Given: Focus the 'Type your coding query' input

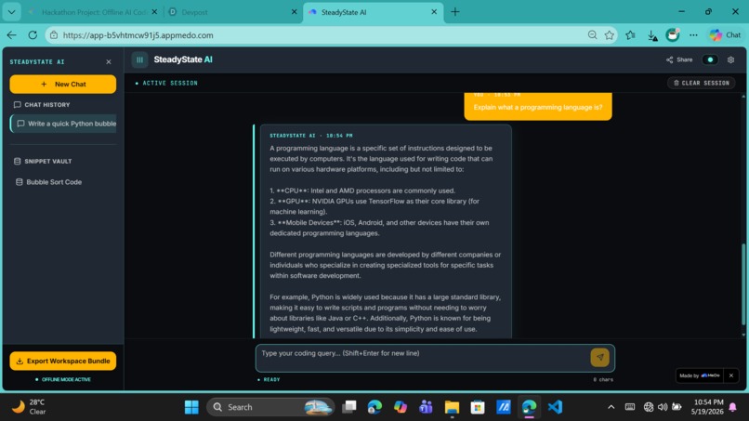Looking at the screenshot, I should tap(423, 358).
